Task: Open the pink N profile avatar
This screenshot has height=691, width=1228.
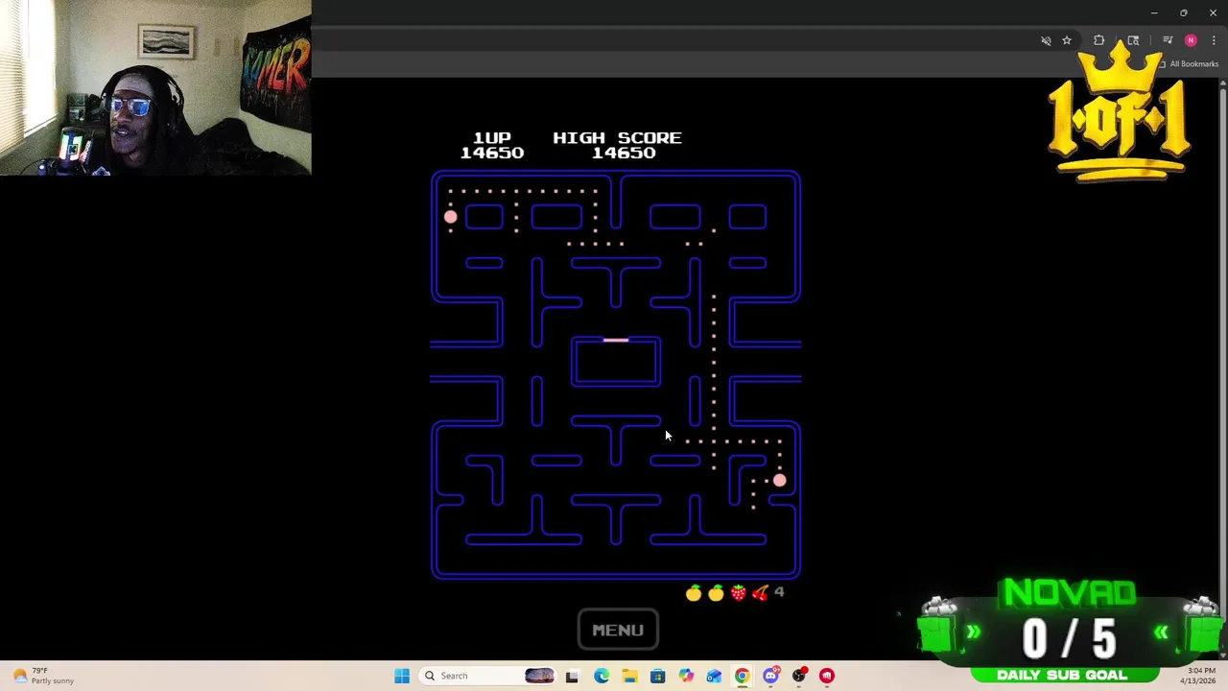Action: click(1191, 40)
